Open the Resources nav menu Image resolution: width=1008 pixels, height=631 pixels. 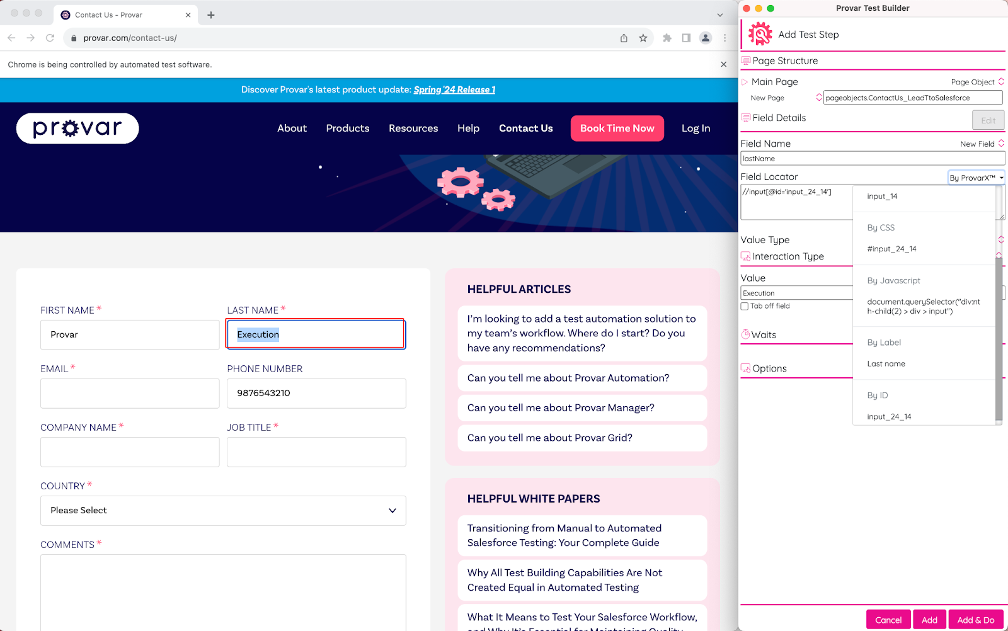[x=413, y=128]
